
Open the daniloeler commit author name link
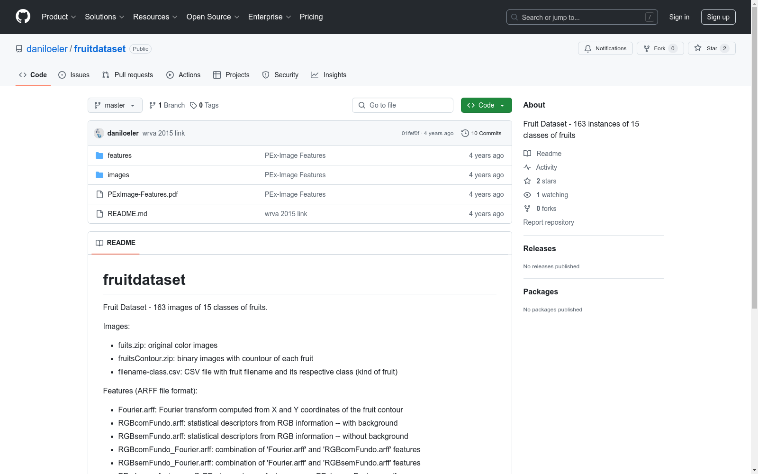point(123,133)
